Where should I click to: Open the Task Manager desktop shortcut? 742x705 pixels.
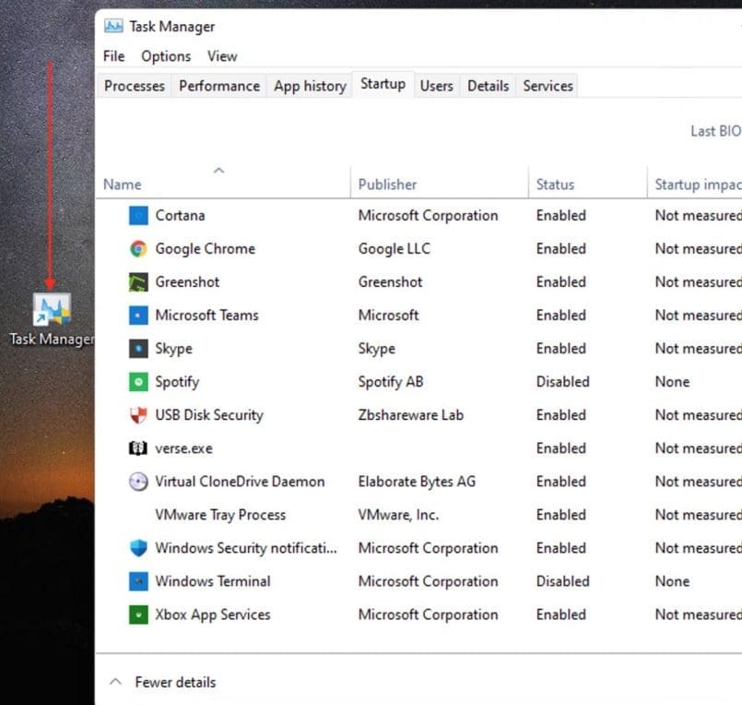pyautogui.click(x=52, y=311)
